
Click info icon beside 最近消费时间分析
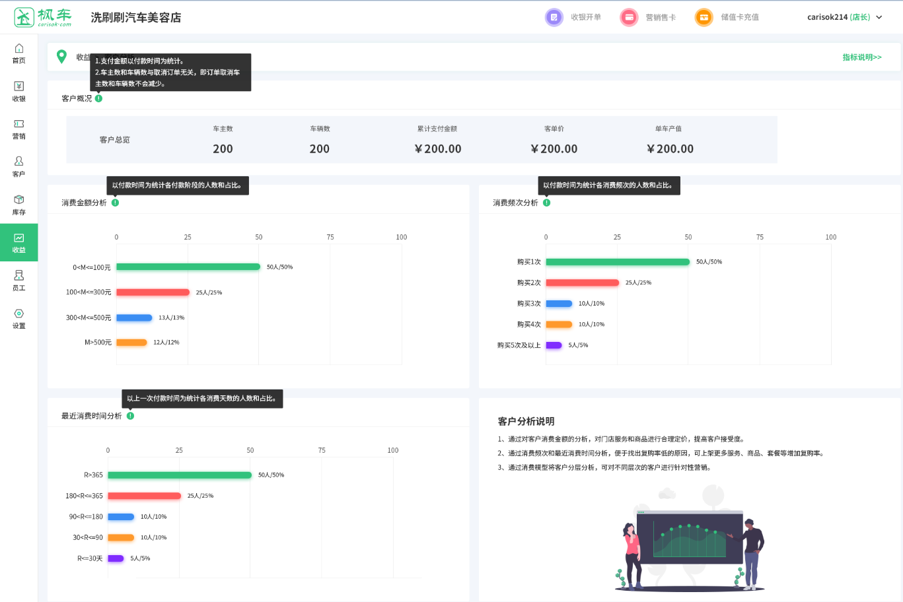point(130,416)
